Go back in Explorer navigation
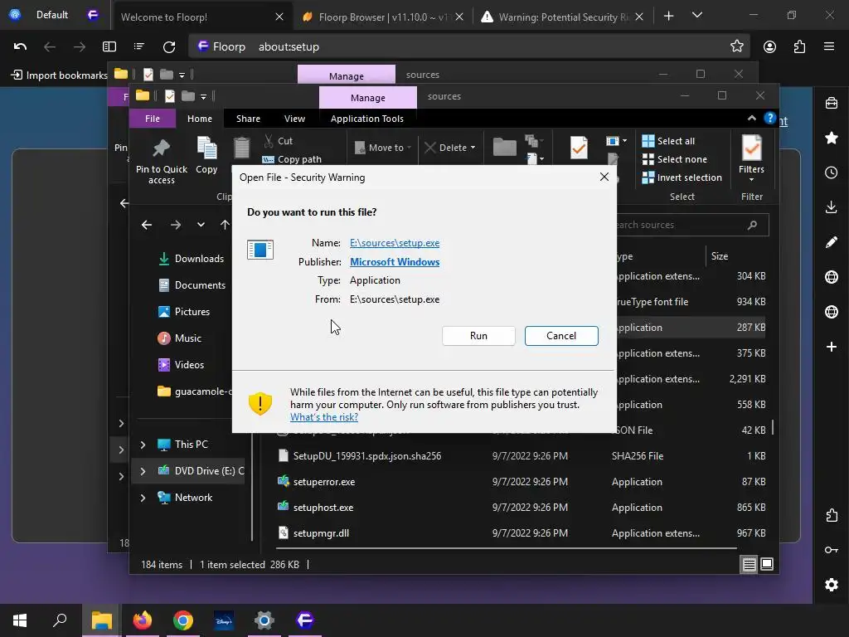The width and height of the screenshot is (849, 637). pos(147,225)
